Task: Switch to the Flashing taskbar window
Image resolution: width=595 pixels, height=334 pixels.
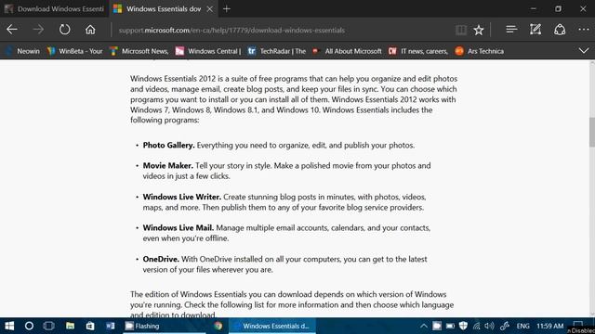Action: pos(165,326)
